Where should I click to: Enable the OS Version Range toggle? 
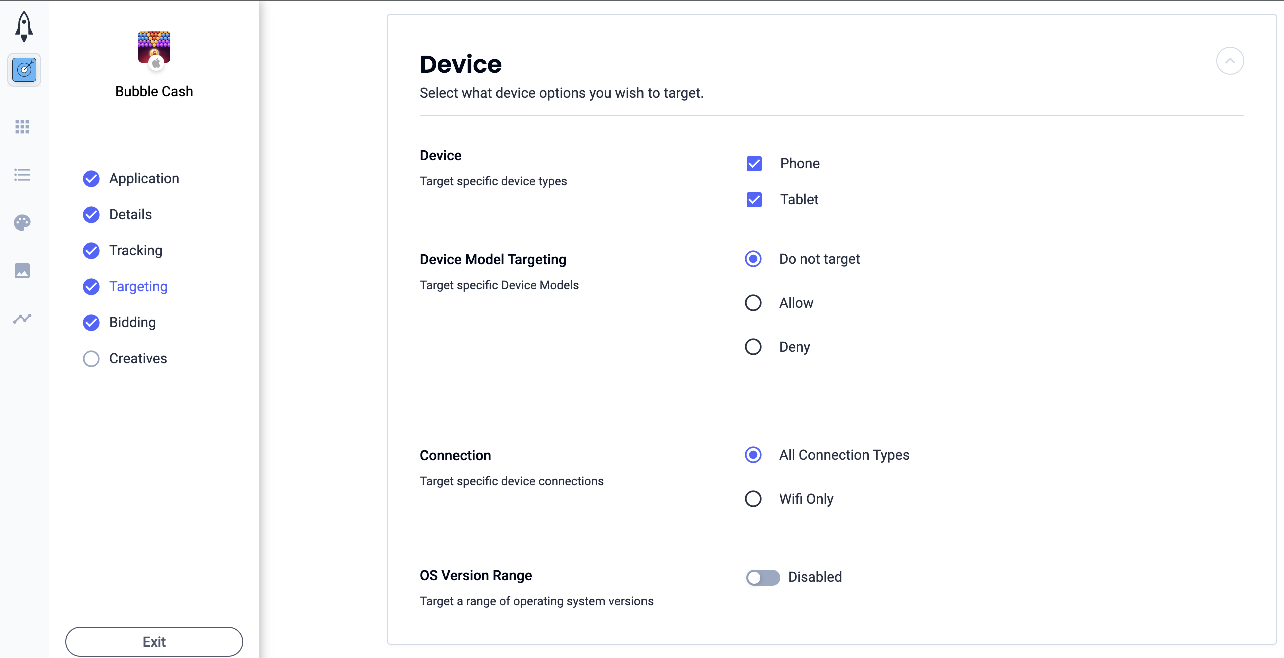click(763, 577)
